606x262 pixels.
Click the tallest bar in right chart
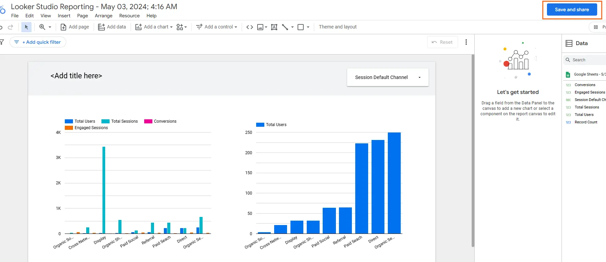coord(394,183)
